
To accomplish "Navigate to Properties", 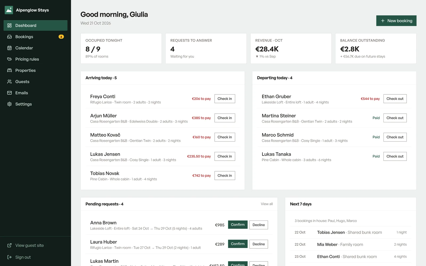I will point(35,70).
